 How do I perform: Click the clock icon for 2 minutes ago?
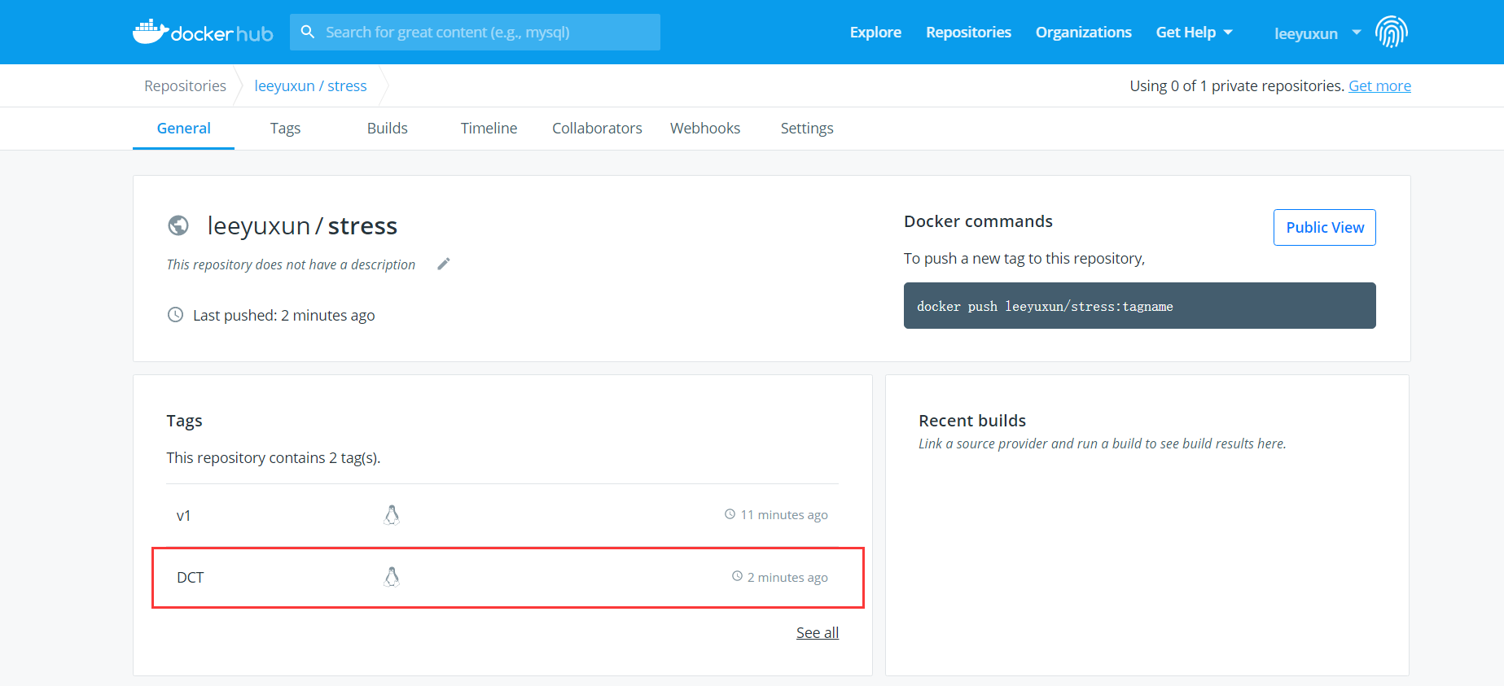click(738, 576)
